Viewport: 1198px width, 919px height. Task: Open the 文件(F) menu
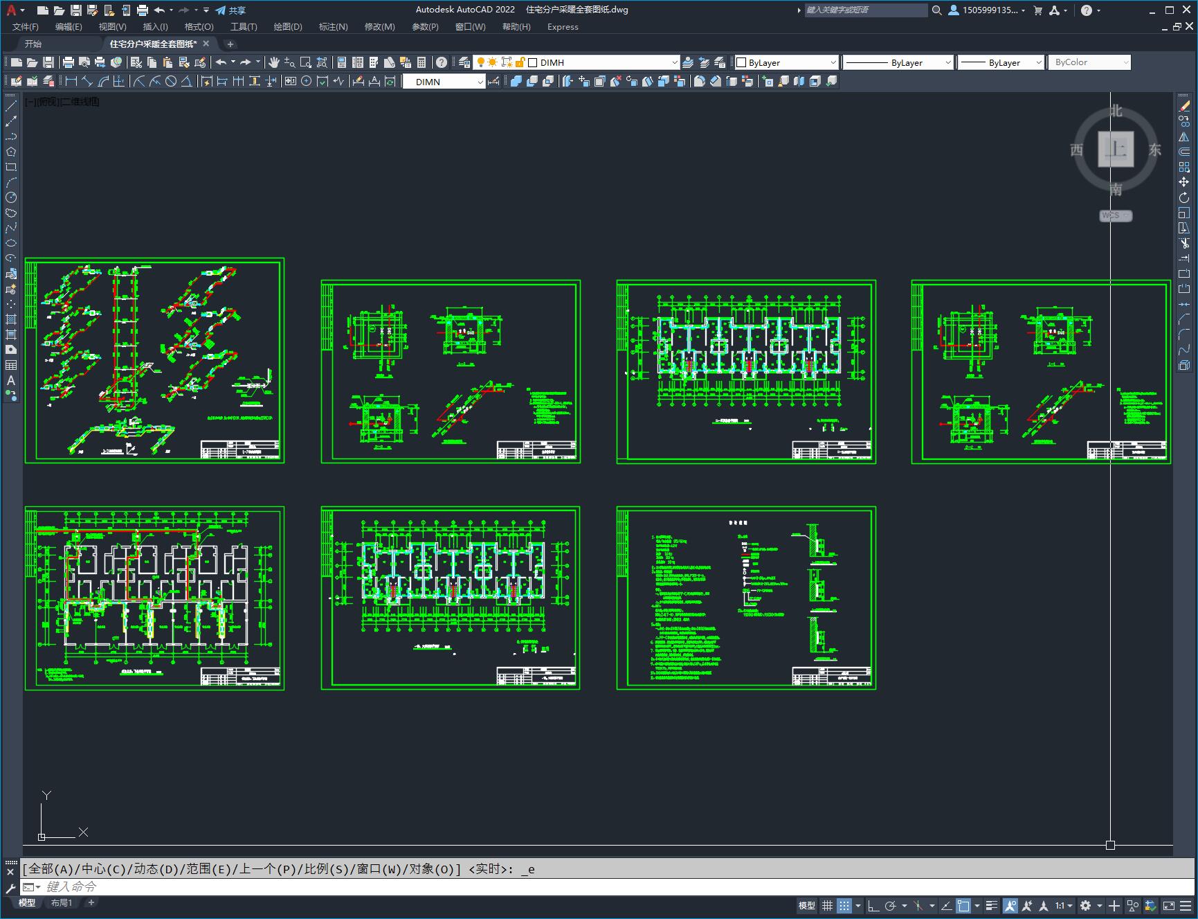coord(26,27)
